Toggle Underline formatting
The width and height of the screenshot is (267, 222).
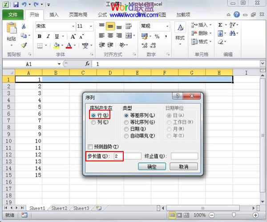[57, 37]
